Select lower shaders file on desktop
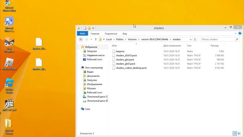244x137 pixels. [x=39, y=64]
